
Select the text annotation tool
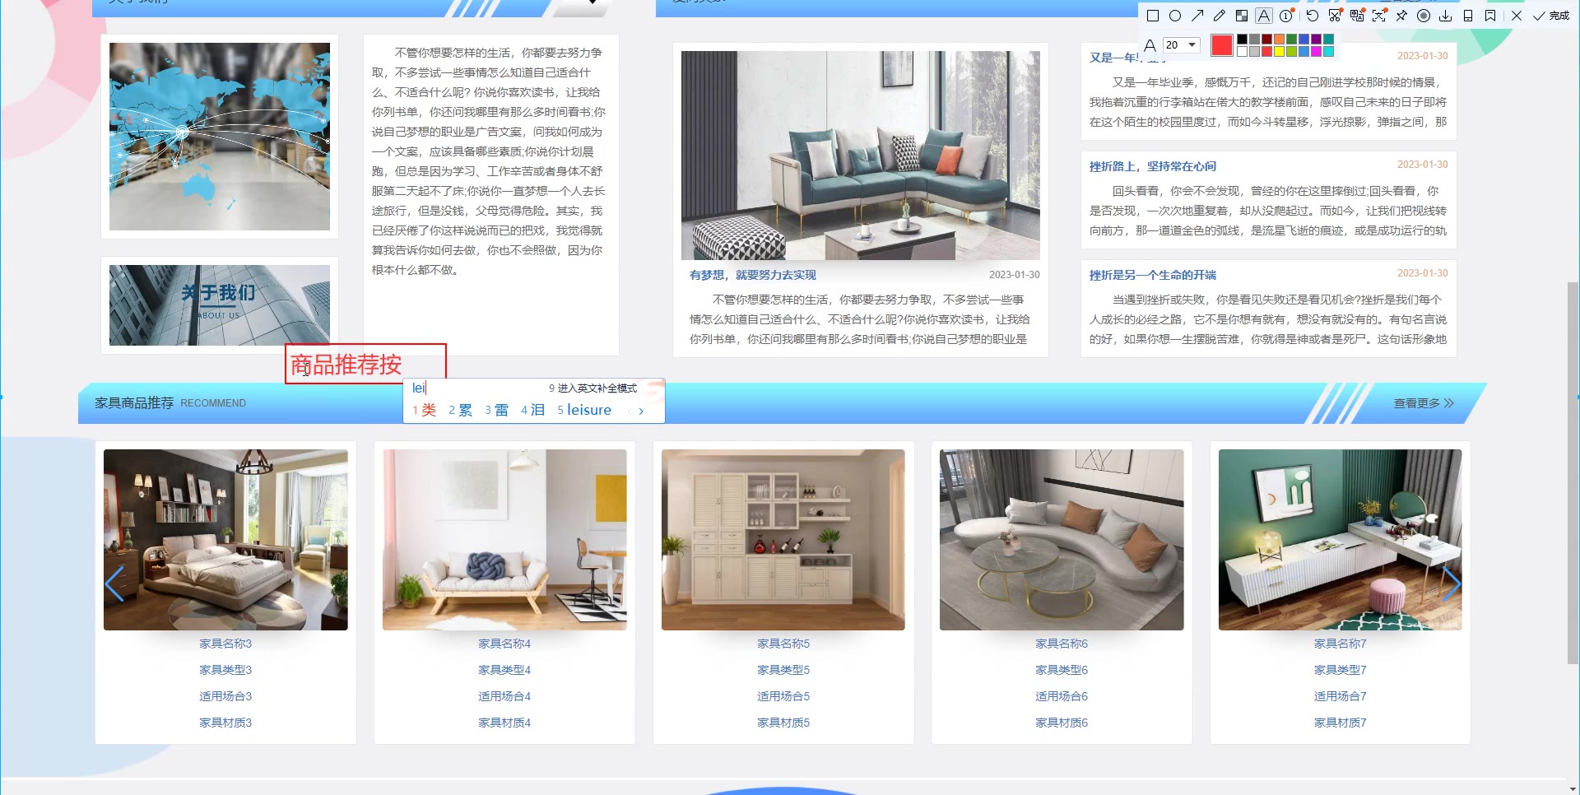coord(1264,16)
